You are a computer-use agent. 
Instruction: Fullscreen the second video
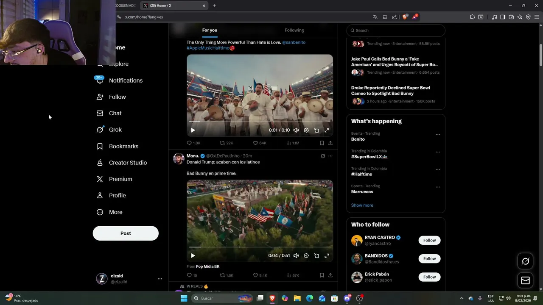(327, 256)
